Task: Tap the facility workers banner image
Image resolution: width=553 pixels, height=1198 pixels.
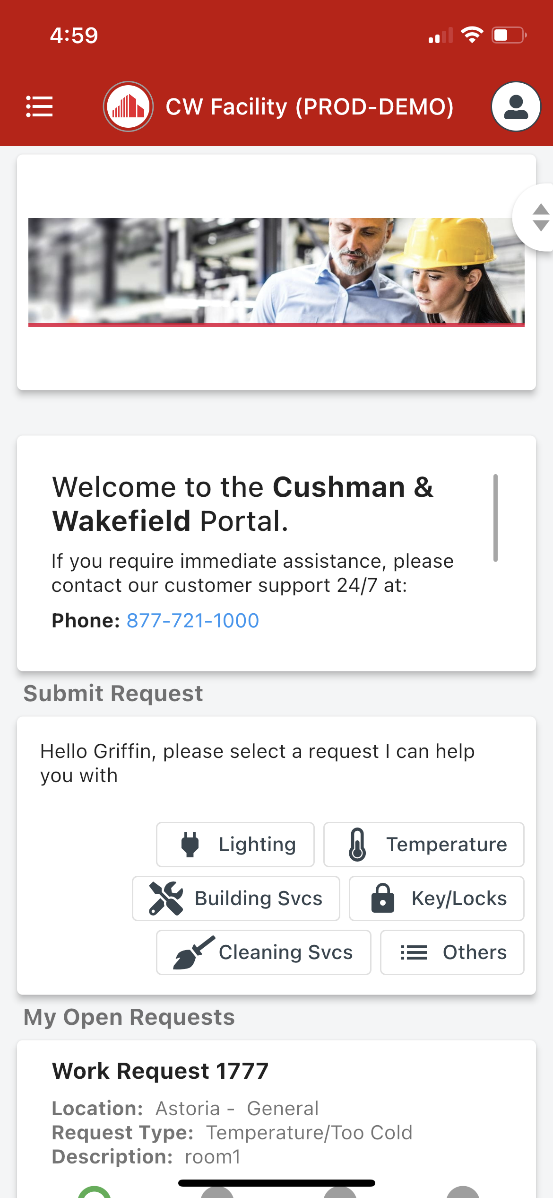Action: click(x=276, y=272)
